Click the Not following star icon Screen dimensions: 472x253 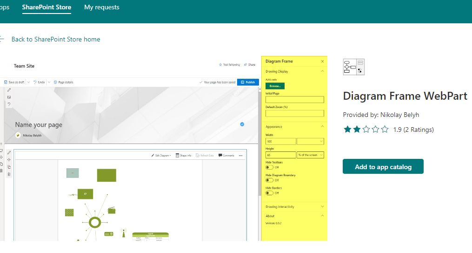220,65
